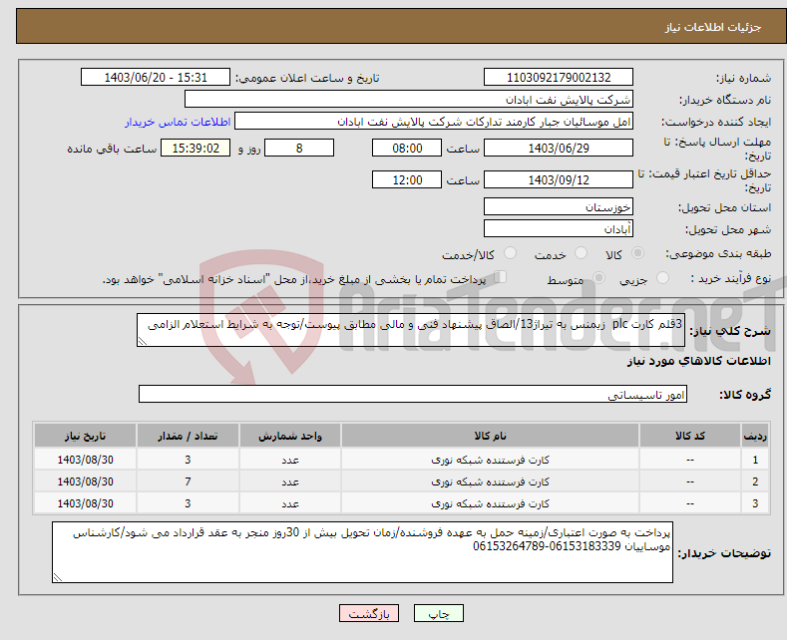Viewport: 787px width, 640px height.
Task: Click the ردیف column header
Action: coord(755,436)
